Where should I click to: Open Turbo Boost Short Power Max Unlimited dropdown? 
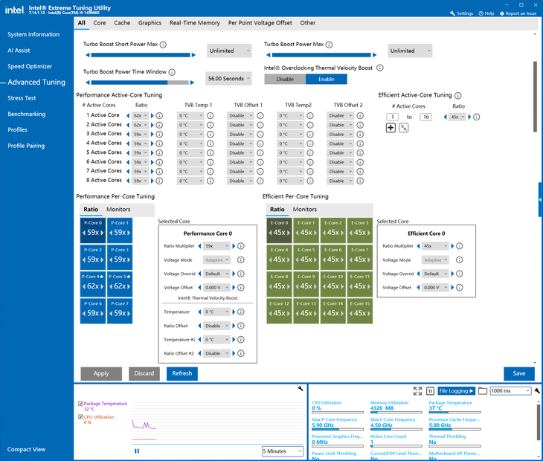229,51
